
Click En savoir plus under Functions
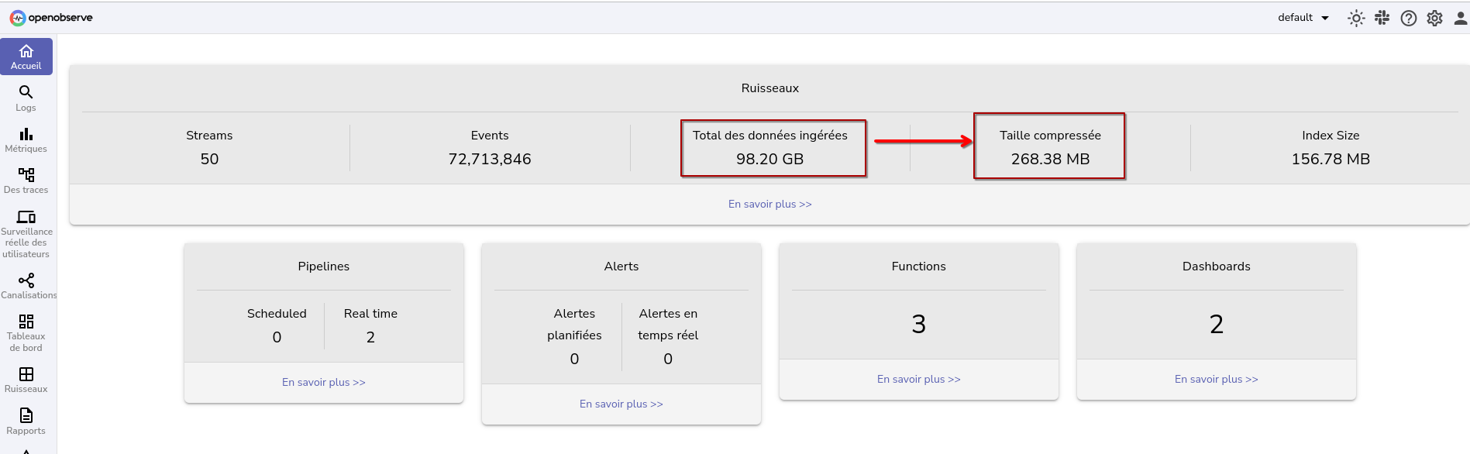point(918,379)
